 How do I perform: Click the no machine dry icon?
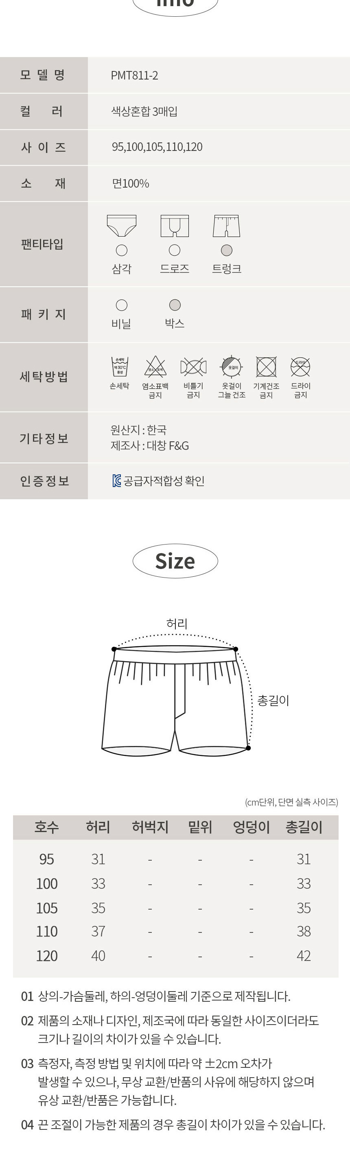266,367
